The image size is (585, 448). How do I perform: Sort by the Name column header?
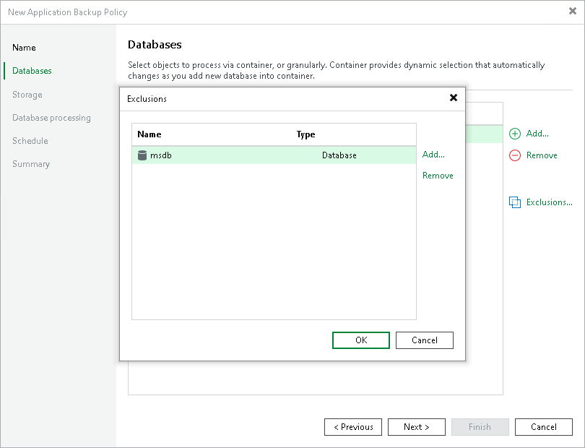(x=151, y=134)
